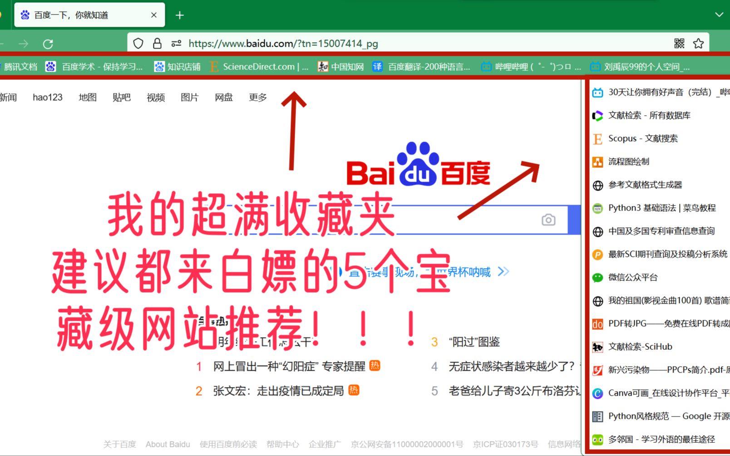Generate QR code for this page
This screenshot has height=456, width=730.
click(x=679, y=44)
